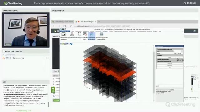Click the clock icon beside the 01:05:48 timer

pos(184,3)
